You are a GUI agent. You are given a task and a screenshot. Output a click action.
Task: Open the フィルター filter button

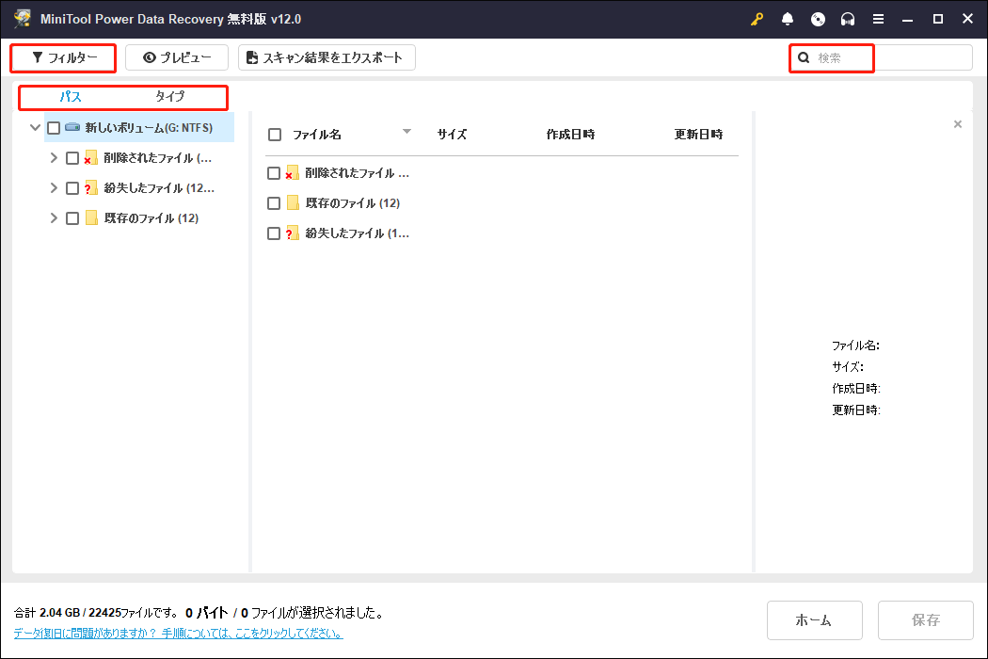[64, 58]
